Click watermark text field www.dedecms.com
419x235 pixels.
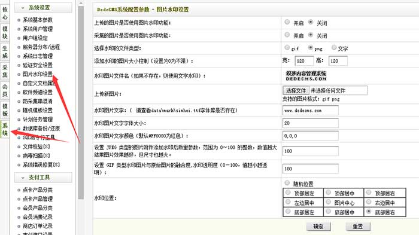point(311,110)
